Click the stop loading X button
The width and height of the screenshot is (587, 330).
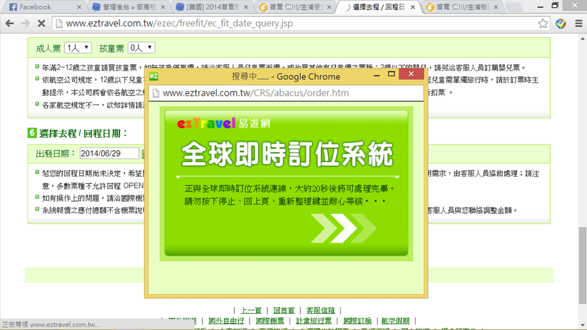(41, 23)
